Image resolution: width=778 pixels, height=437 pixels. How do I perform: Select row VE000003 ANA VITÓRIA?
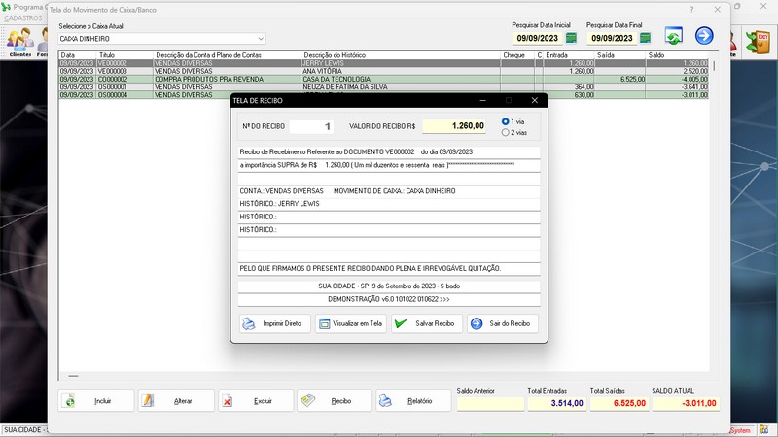(x=383, y=71)
